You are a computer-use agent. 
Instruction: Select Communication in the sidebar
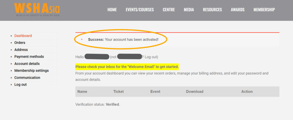pos(27,78)
